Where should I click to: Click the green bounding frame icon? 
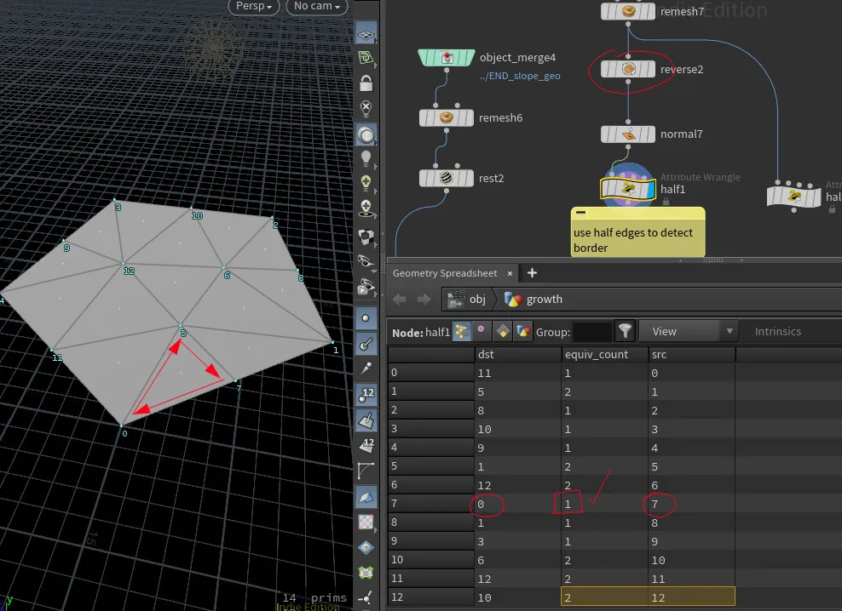[366, 573]
